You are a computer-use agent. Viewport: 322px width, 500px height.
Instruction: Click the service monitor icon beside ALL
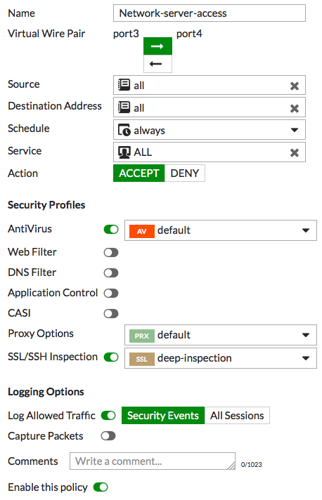[x=124, y=152]
